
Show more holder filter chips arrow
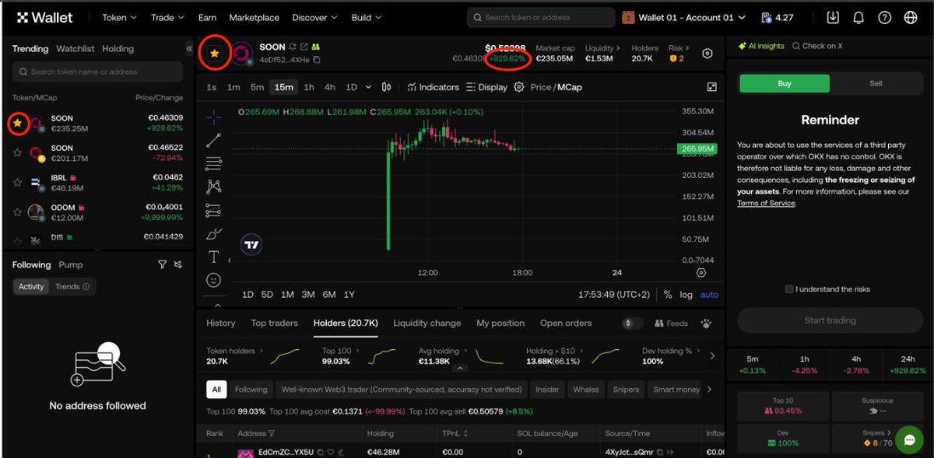point(708,390)
